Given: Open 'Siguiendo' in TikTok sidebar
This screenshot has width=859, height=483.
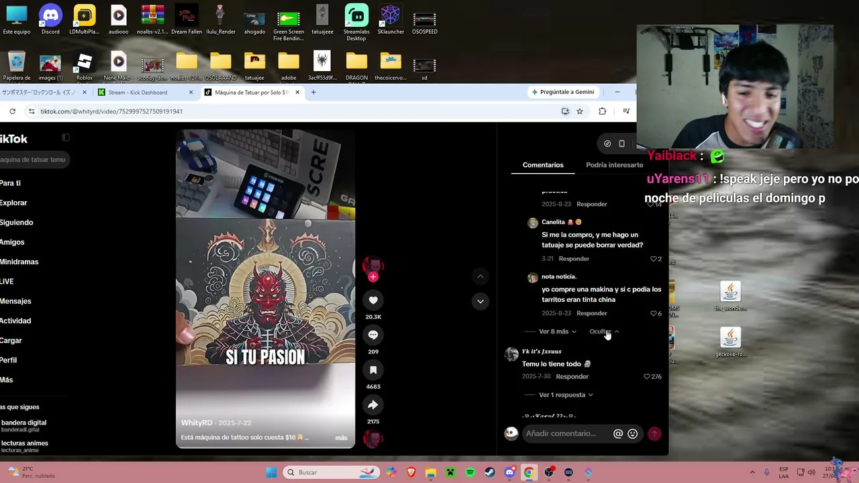Looking at the screenshot, I should (x=16, y=222).
